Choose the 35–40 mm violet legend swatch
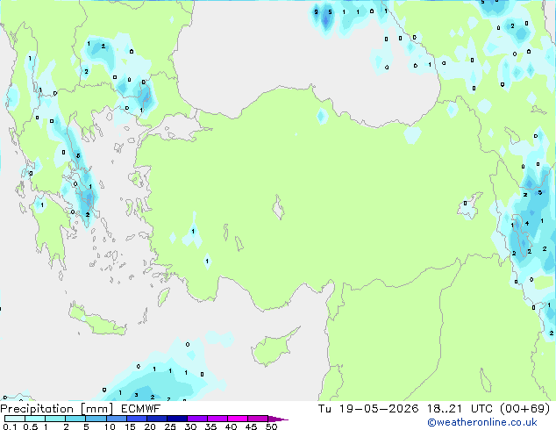Image resolution: width=556 pixels, height=430 pixels. point(217,419)
